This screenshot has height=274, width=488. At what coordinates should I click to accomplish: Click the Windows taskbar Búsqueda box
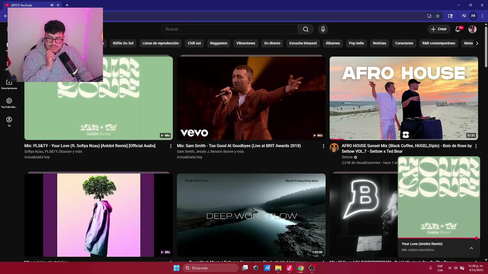(211, 268)
